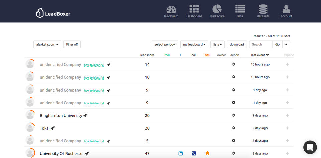Click the leadscore value 47
Screen dimensions: 321x158
(x=147, y=154)
